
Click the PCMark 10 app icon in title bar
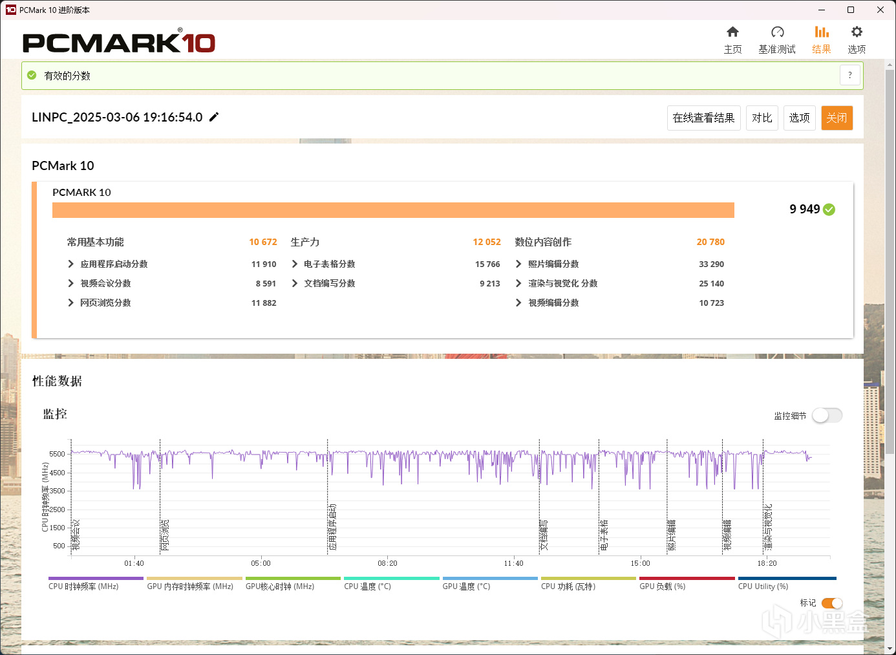[10, 10]
